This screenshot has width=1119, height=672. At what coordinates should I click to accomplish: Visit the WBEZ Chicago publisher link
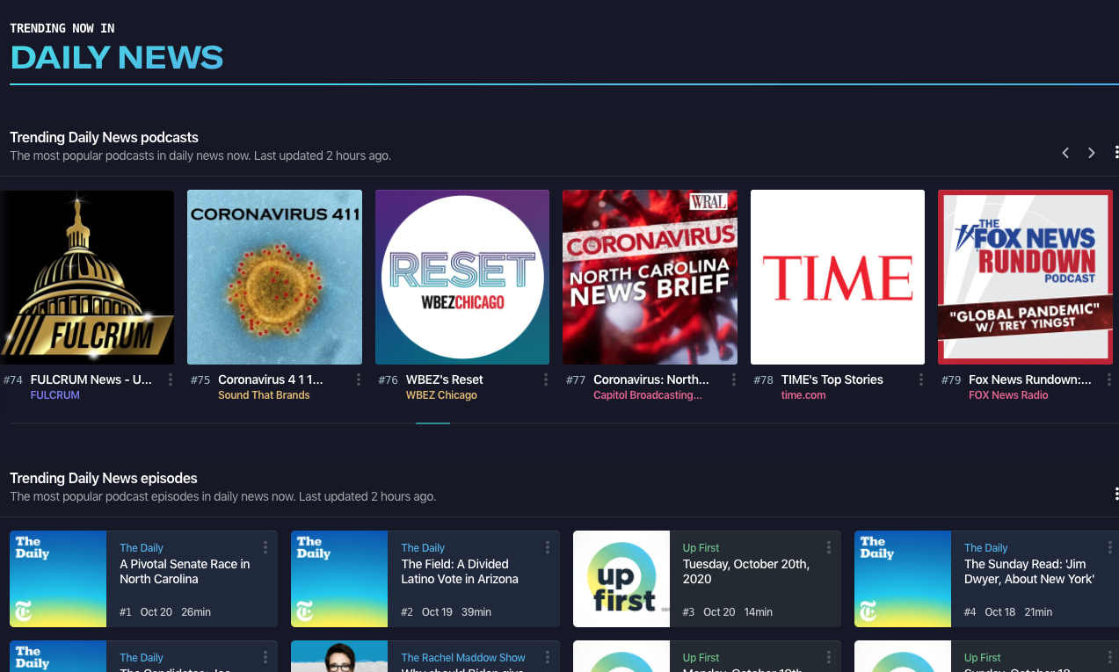[x=441, y=395]
